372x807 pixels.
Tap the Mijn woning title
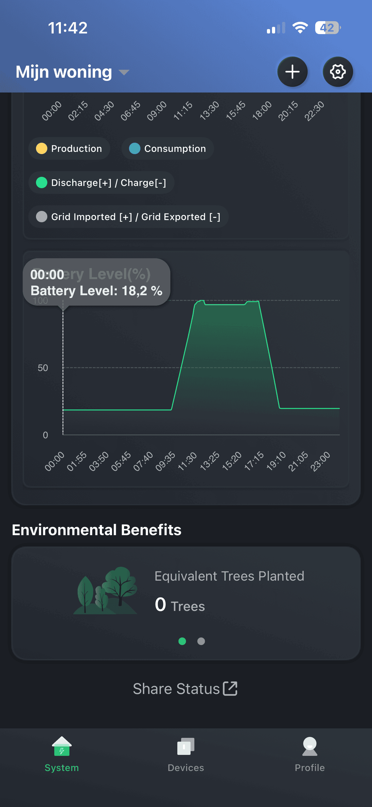click(x=64, y=72)
